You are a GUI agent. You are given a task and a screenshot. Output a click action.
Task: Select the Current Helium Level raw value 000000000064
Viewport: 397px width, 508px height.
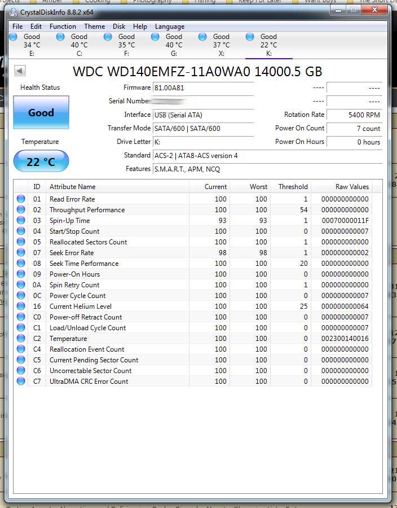(345, 306)
